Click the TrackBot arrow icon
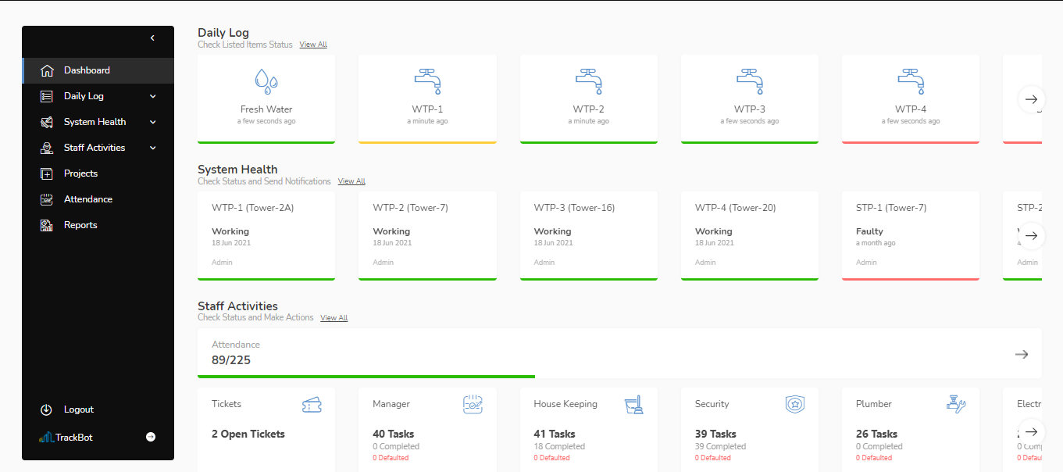The width and height of the screenshot is (1063, 472). (x=151, y=437)
